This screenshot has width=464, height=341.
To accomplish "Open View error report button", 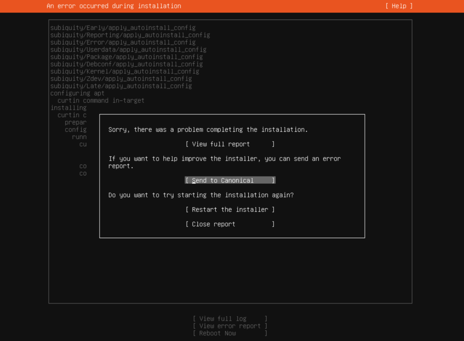I will [x=230, y=326].
